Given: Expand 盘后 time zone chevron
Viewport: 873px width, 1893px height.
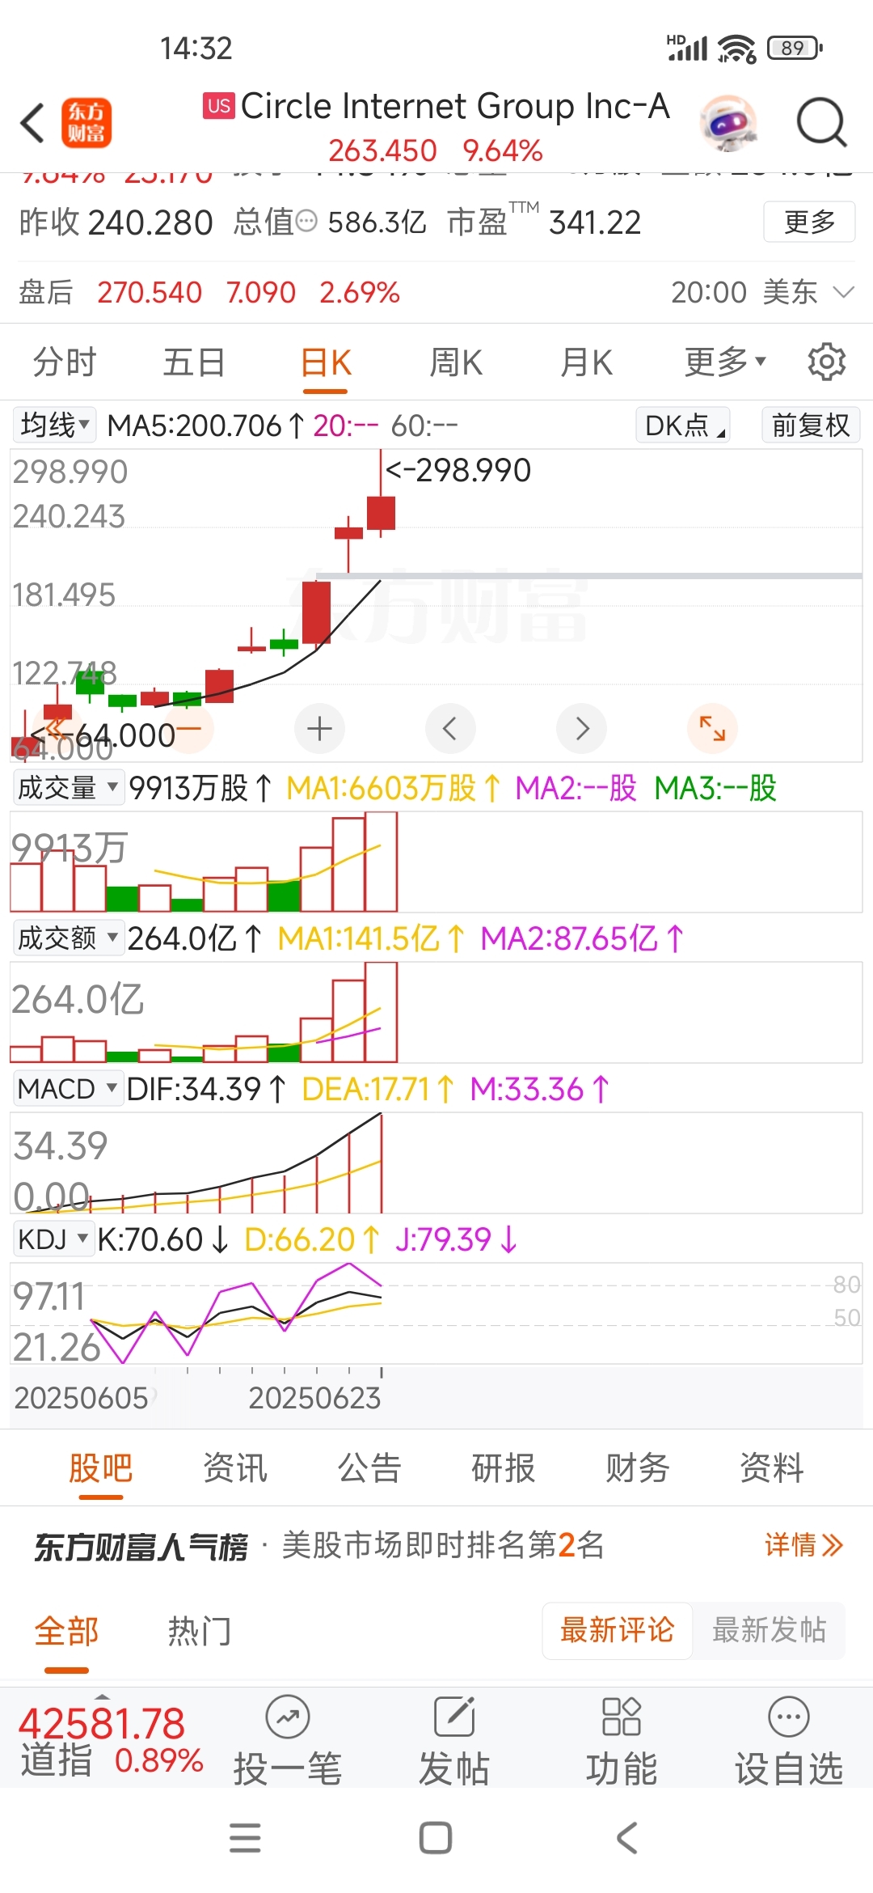Looking at the screenshot, I should 843,292.
